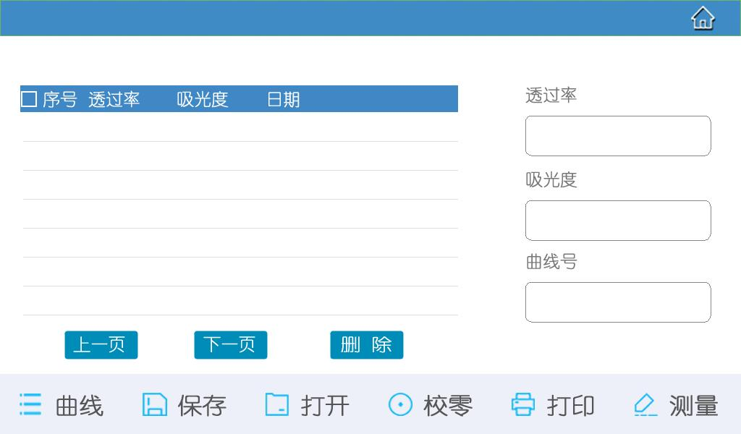This screenshot has height=434, width=741.
Task: Select the 曲线号 input field
Action: (617, 302)
